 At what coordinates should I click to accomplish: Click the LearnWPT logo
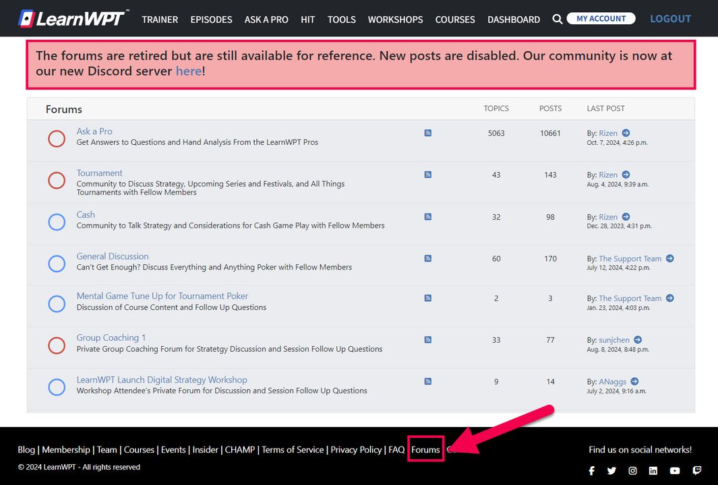(72, 19)
